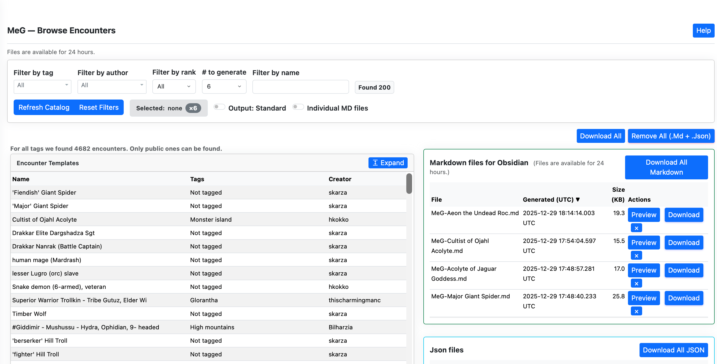This screenshot has width=717, height=364.
Task: Expand the Encounter Templates panel
Action: 388,163
